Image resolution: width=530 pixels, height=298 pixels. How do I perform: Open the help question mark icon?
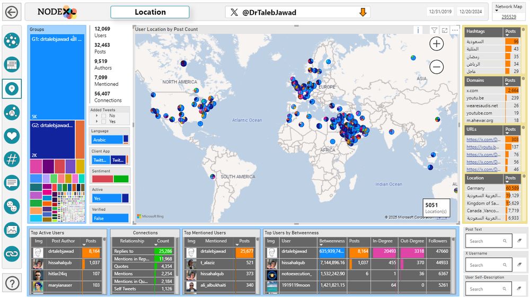[x=12, y=283]
